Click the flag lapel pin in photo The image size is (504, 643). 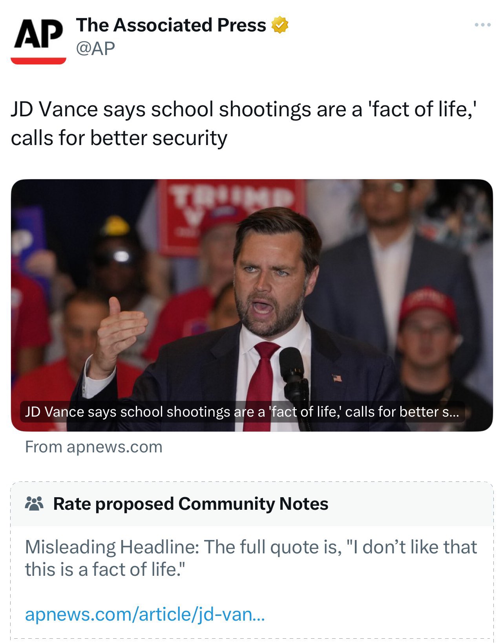click(x=337, y=378)
